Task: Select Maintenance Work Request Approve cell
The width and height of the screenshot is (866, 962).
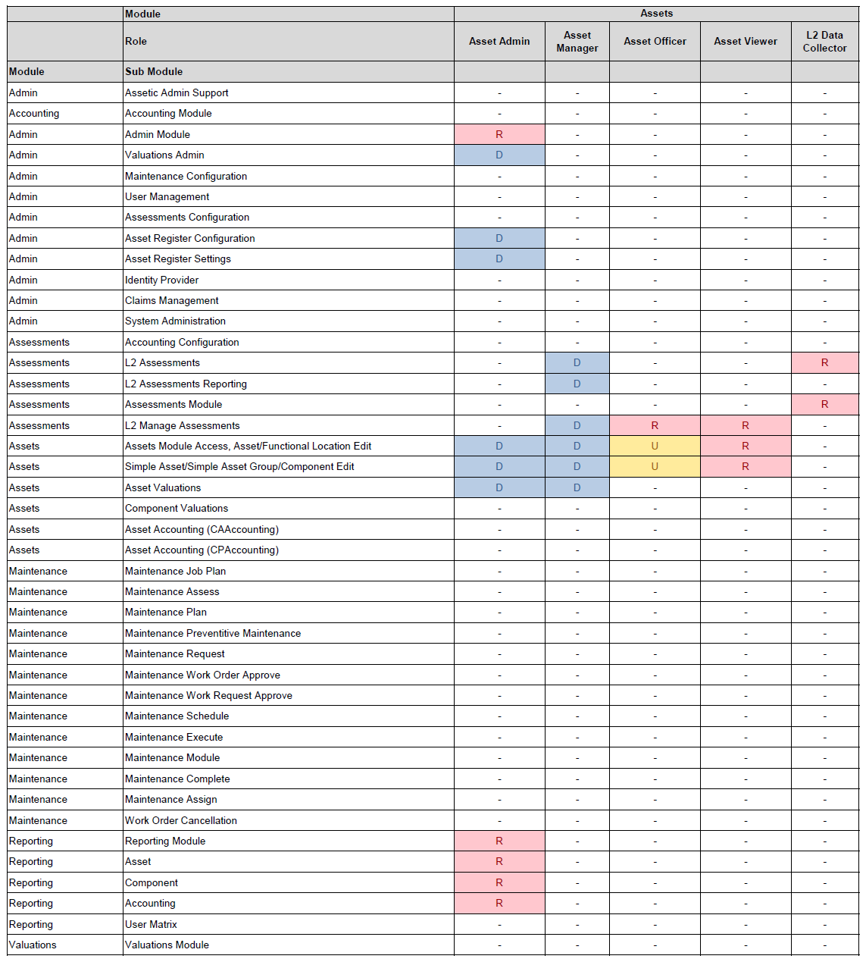Action: (x=289, y=695)
